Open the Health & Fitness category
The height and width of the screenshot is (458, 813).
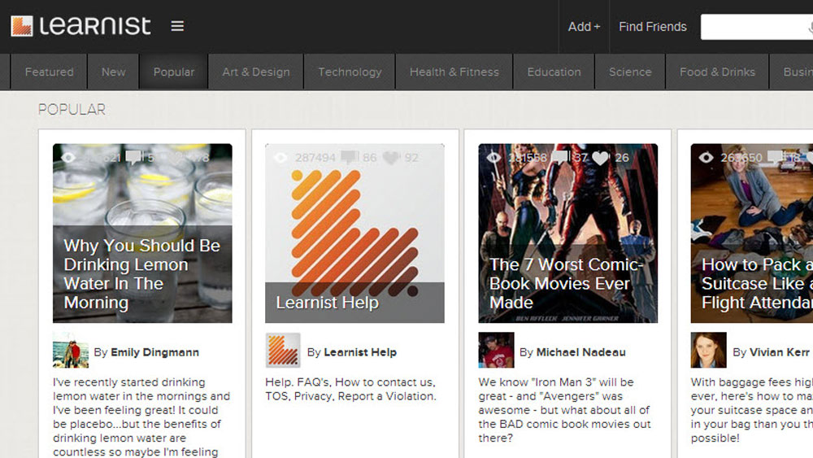pos(454,72)
